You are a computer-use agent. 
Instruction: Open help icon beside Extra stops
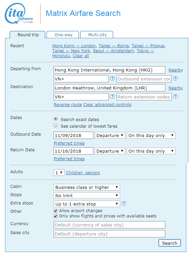[124, 203]
